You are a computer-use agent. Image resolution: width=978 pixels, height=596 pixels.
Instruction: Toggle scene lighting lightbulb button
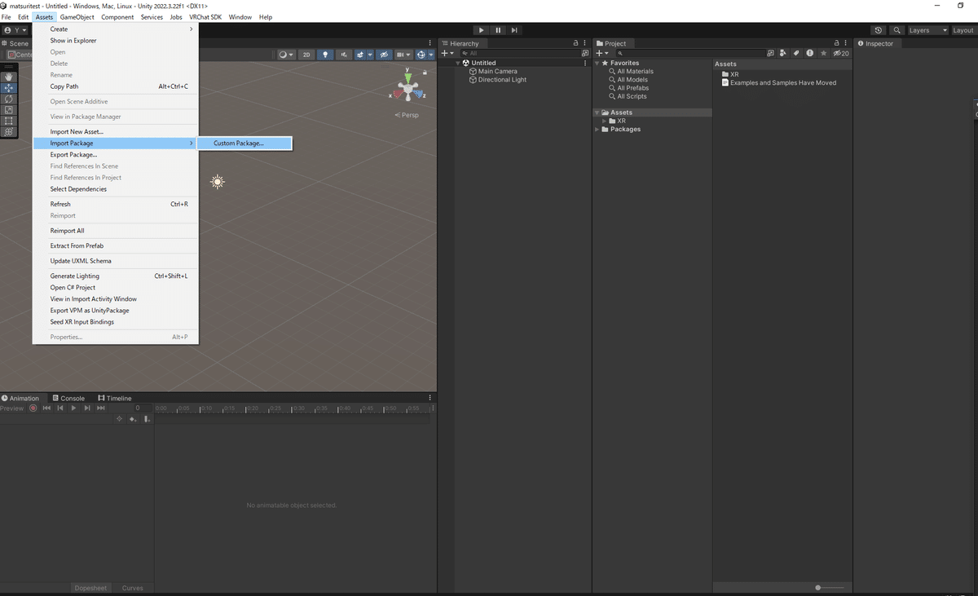click(x=326, y=55)
